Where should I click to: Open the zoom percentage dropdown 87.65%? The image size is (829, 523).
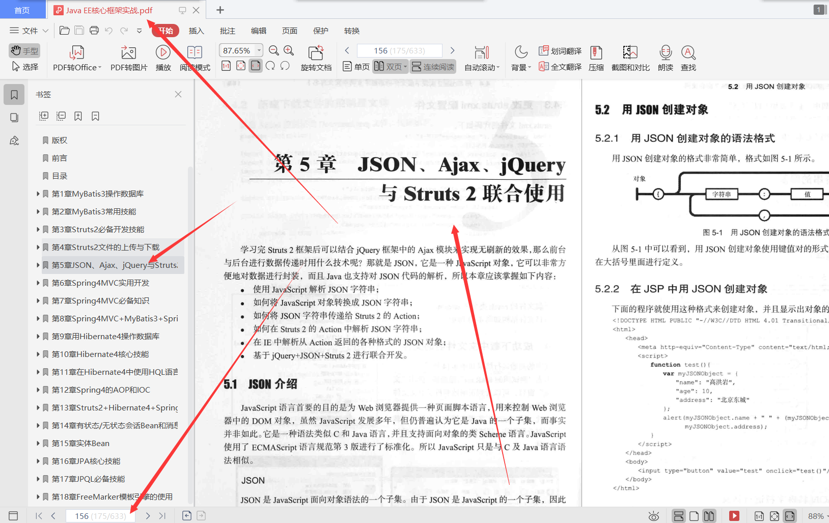pos(259,50)
